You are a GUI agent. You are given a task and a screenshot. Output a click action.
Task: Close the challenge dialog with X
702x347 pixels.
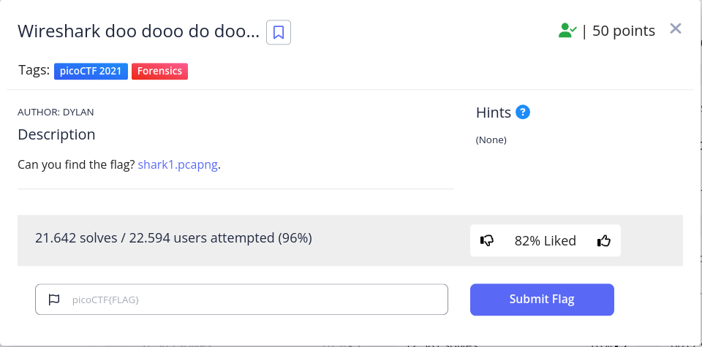[676, 29]
